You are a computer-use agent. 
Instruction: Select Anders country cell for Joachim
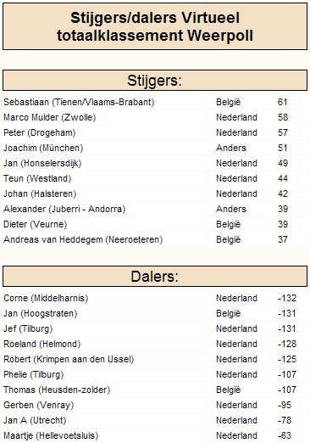coord(231,148)
